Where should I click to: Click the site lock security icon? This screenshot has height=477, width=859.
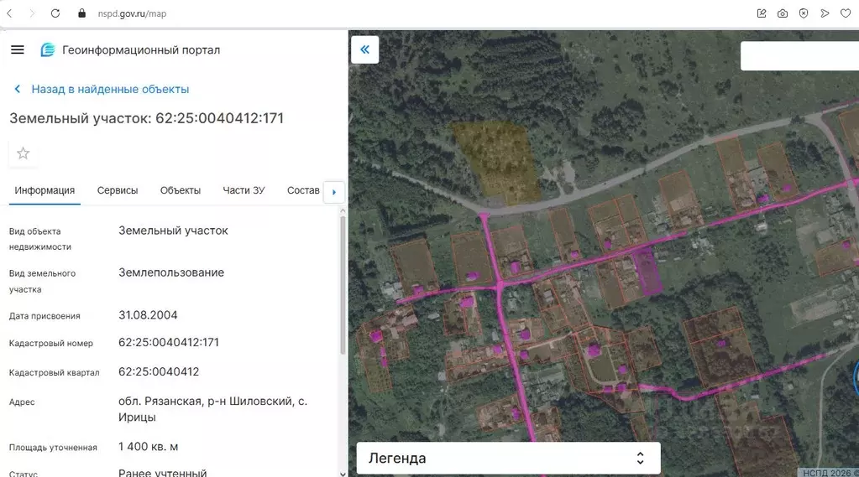(x=81, y=13)
